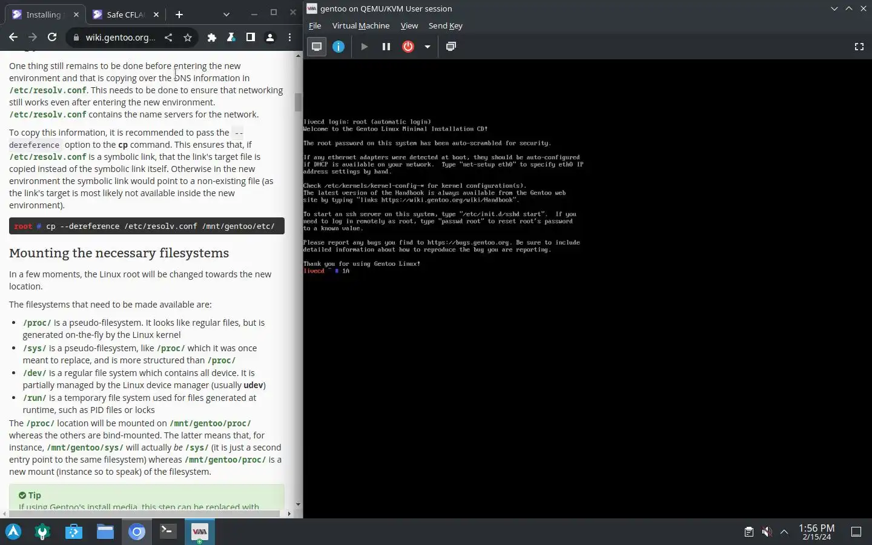The image size is (872, 545).
Task: Click the wiki page horizontal scrollbar
Action: click(x=144, y=514)
